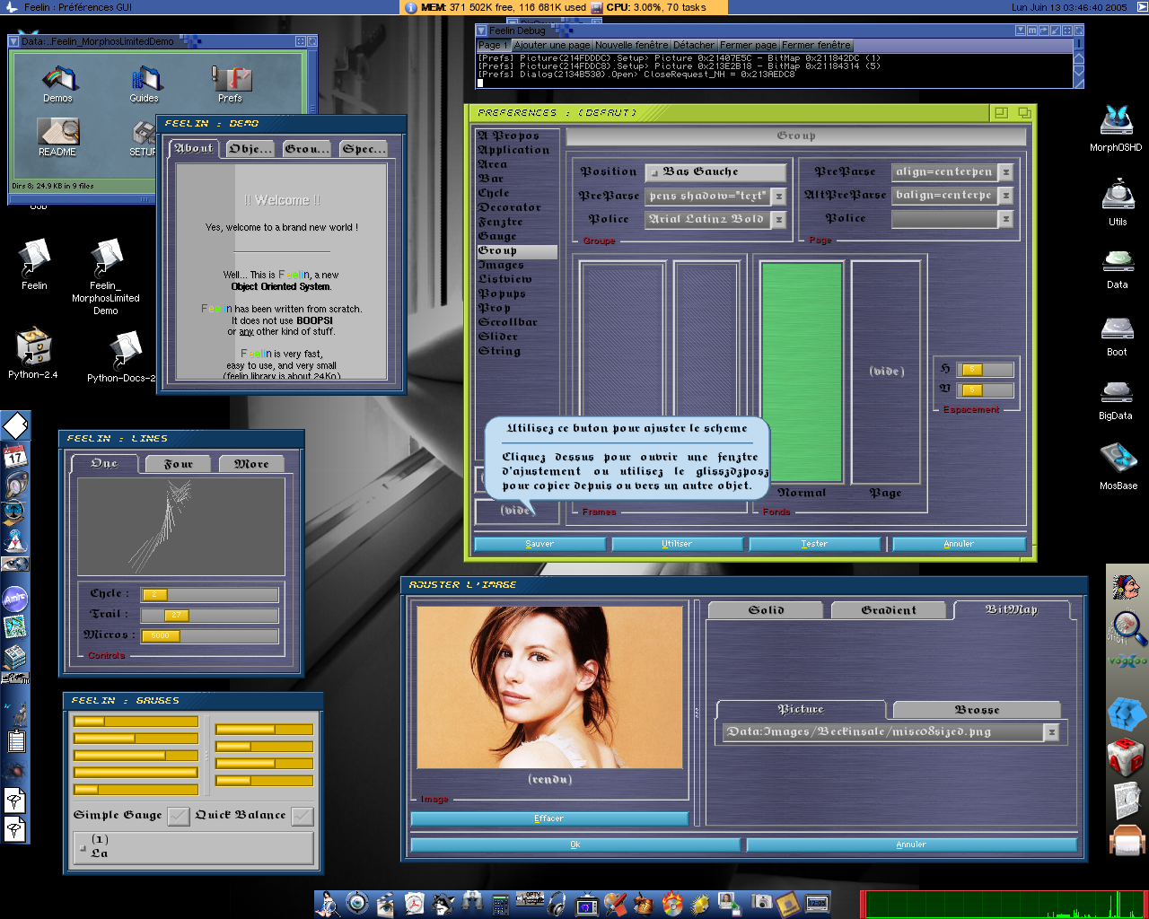1149x919 pixels.
Task: Open the Utils drive icon
Action: 1118,196
